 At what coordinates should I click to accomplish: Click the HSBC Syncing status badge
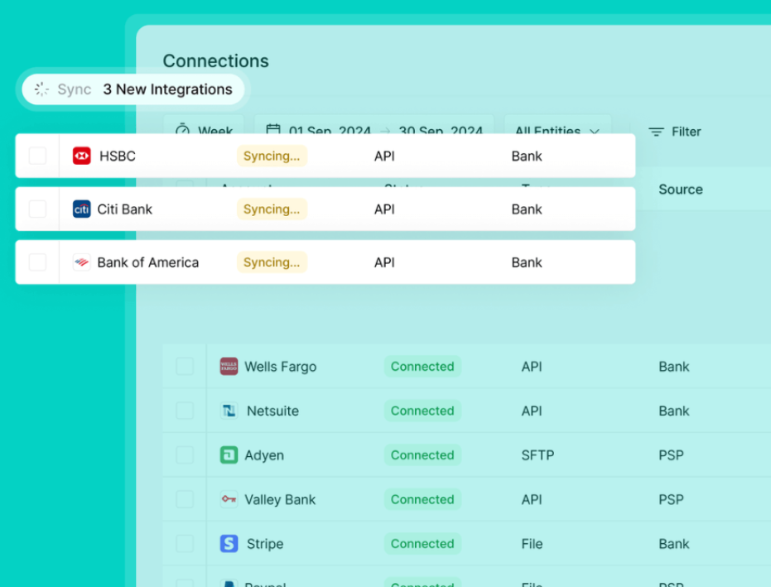[272, 156]
